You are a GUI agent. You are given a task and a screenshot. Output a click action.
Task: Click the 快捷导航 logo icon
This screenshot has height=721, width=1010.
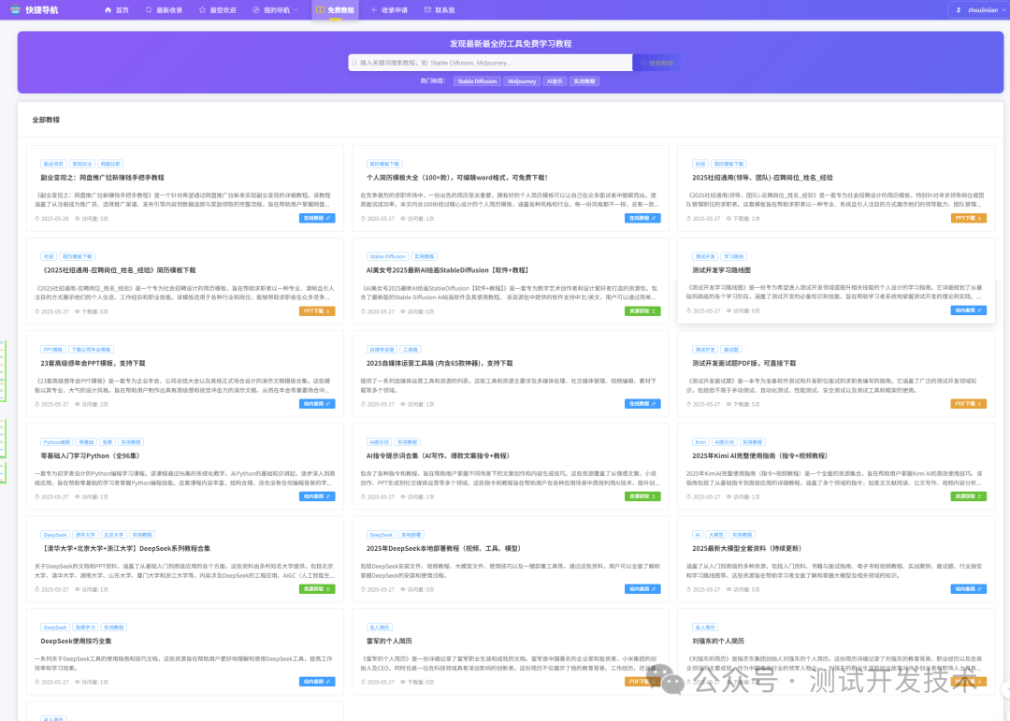click(x=17, y=9)
